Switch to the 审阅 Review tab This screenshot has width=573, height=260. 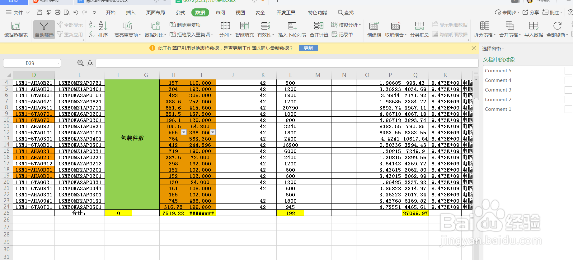[x=220, y=12]
